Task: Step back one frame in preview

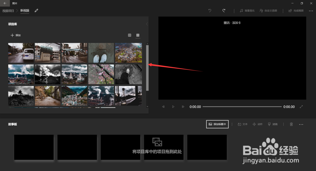Action: coord(163,107)
